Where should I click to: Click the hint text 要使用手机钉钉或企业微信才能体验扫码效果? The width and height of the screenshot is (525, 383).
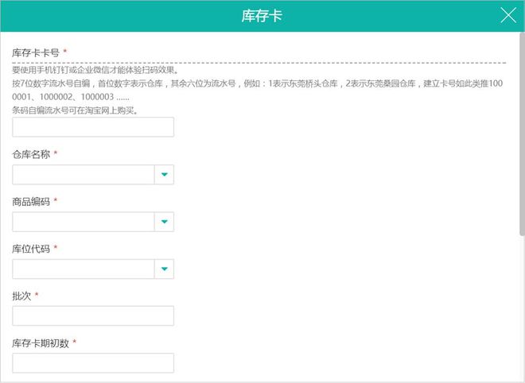(x=95, y=70)
